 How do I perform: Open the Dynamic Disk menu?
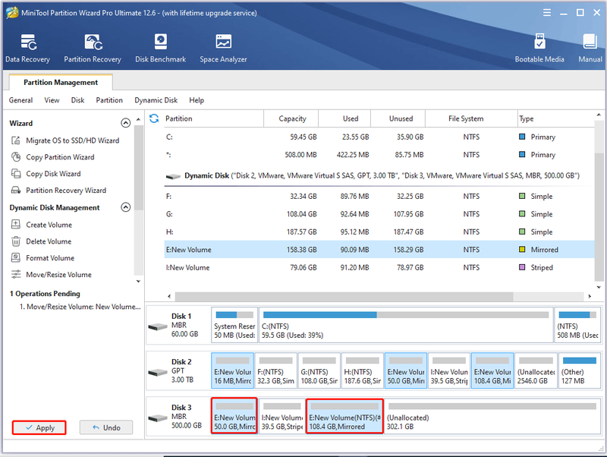156,100
